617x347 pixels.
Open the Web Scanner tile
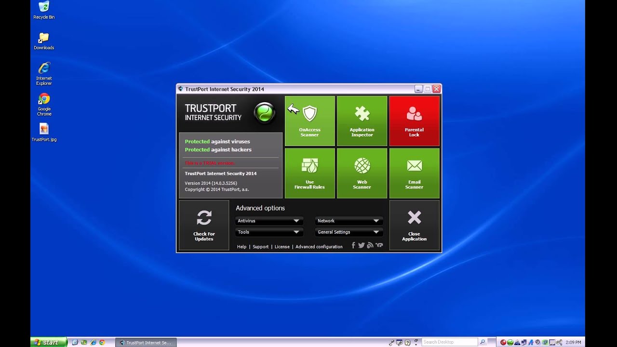362,173
